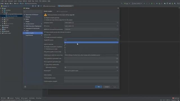Switch to EntryChoiceActivity editor tab
This screenshot has width=180, height=101.
pyautogui.click(x=66, y=6)
